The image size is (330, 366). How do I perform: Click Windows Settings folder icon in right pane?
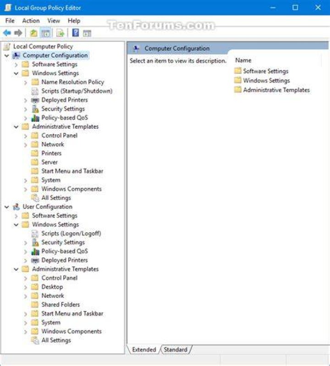tap(238, 80)
